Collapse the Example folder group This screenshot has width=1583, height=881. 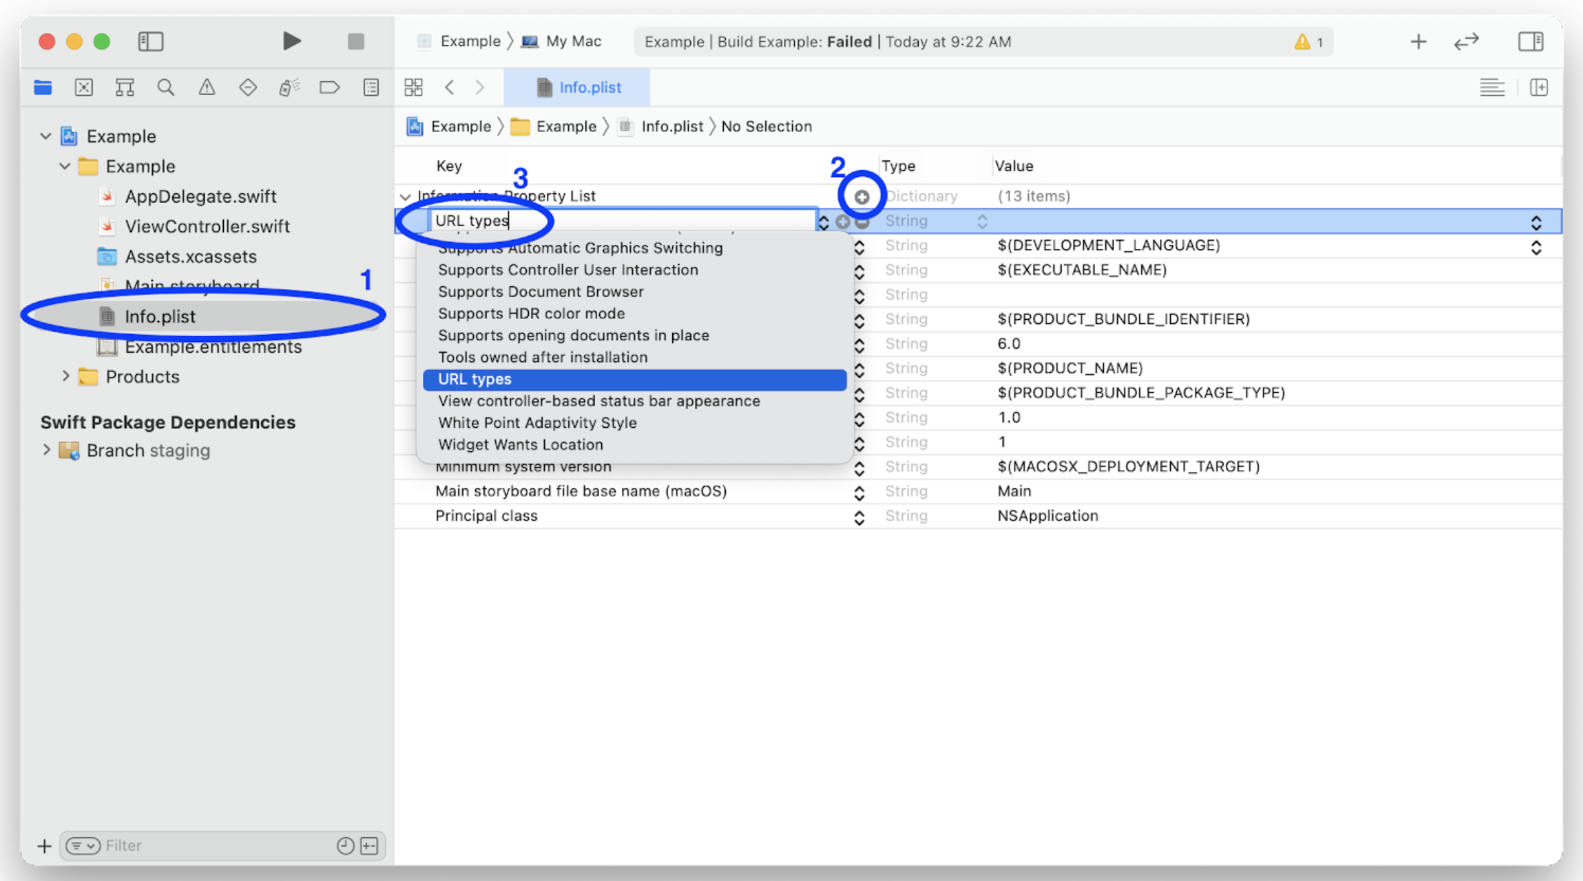pyautogui.click(x=64, y=166)
